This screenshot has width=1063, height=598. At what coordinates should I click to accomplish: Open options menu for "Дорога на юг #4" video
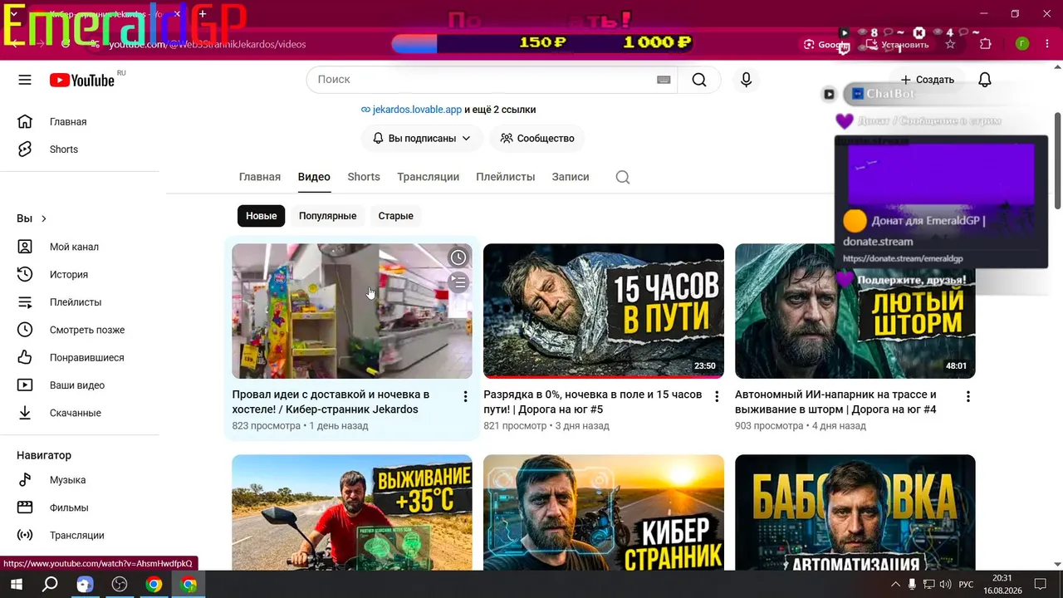(x=967, y=397)
